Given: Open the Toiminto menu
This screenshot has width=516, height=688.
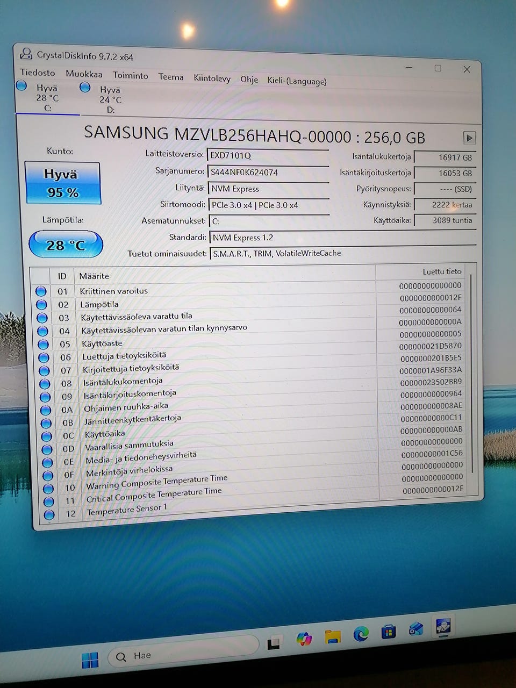Looking at the screenshot, I should 130,76.
